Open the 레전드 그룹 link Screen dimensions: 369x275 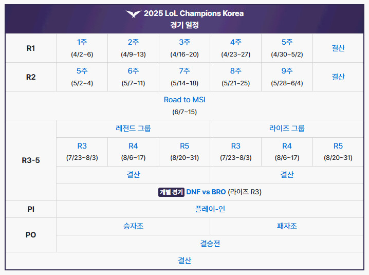click(x=133, y=129)
